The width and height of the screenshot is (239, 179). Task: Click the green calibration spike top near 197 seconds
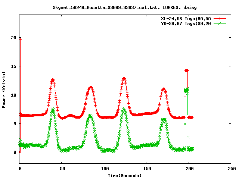click(186, 90)
